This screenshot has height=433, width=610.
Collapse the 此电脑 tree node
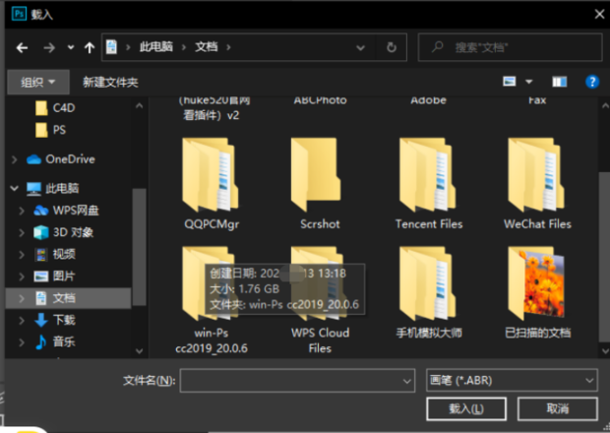tap(15, 188)
